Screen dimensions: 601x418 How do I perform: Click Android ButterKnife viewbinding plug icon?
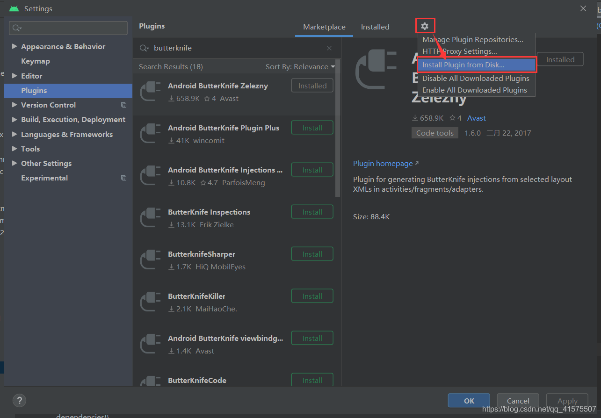pyautogui.click(x=151, y=345)
